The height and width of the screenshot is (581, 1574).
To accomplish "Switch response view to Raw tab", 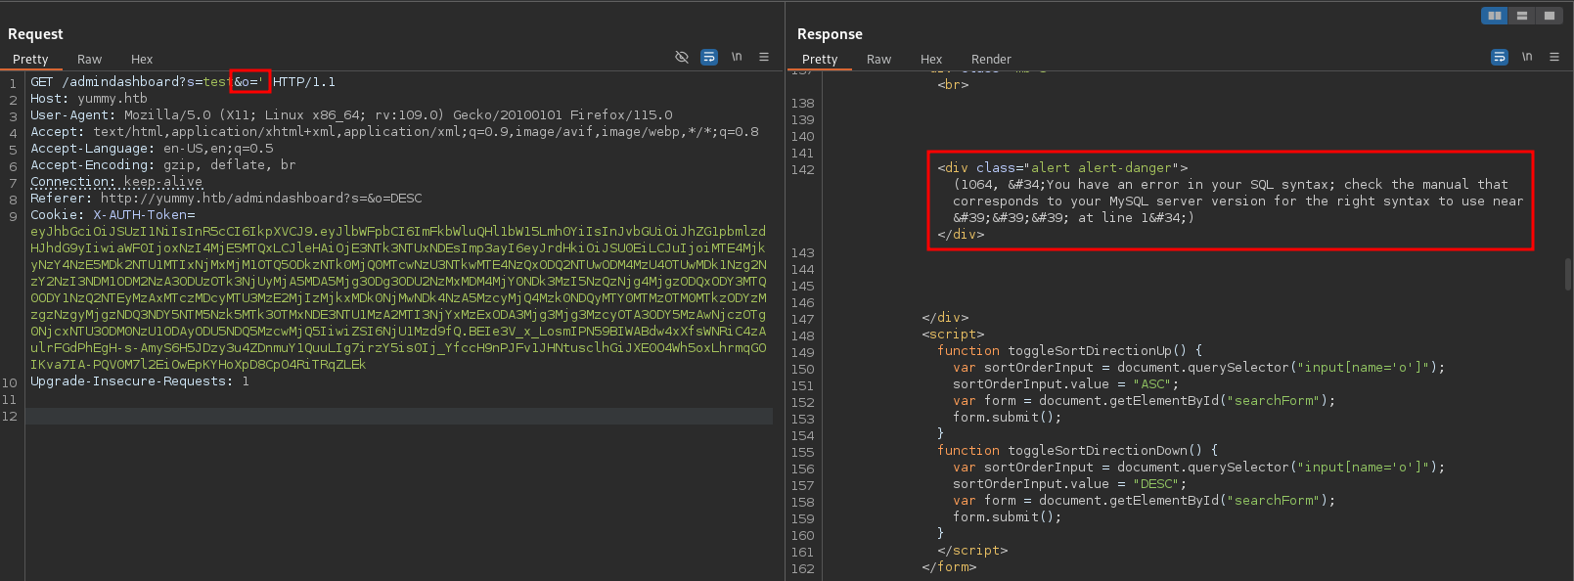I will 878,60.
